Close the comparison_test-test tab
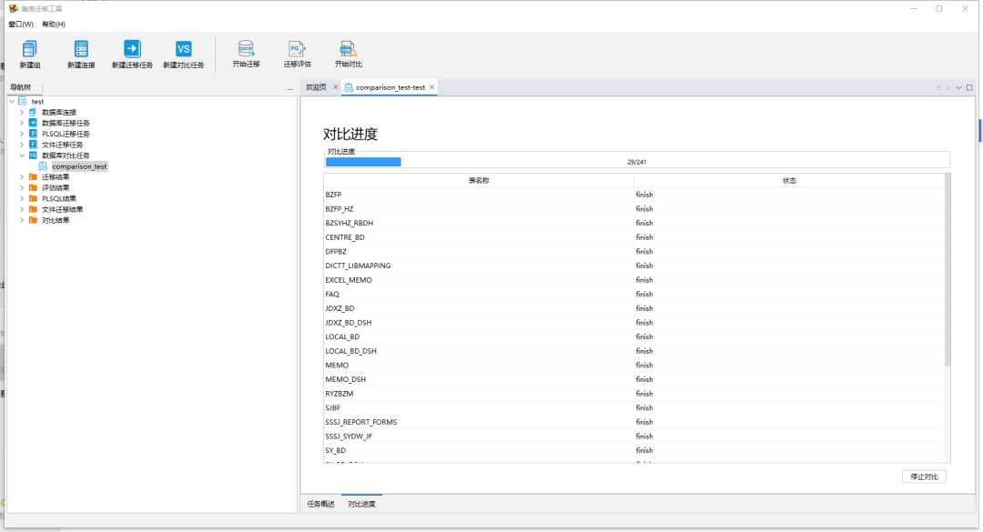Viewport: 983px width, 532px height. point(431,87)
